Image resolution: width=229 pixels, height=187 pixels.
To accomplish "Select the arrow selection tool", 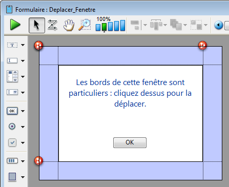I will (x=37, y=25).
